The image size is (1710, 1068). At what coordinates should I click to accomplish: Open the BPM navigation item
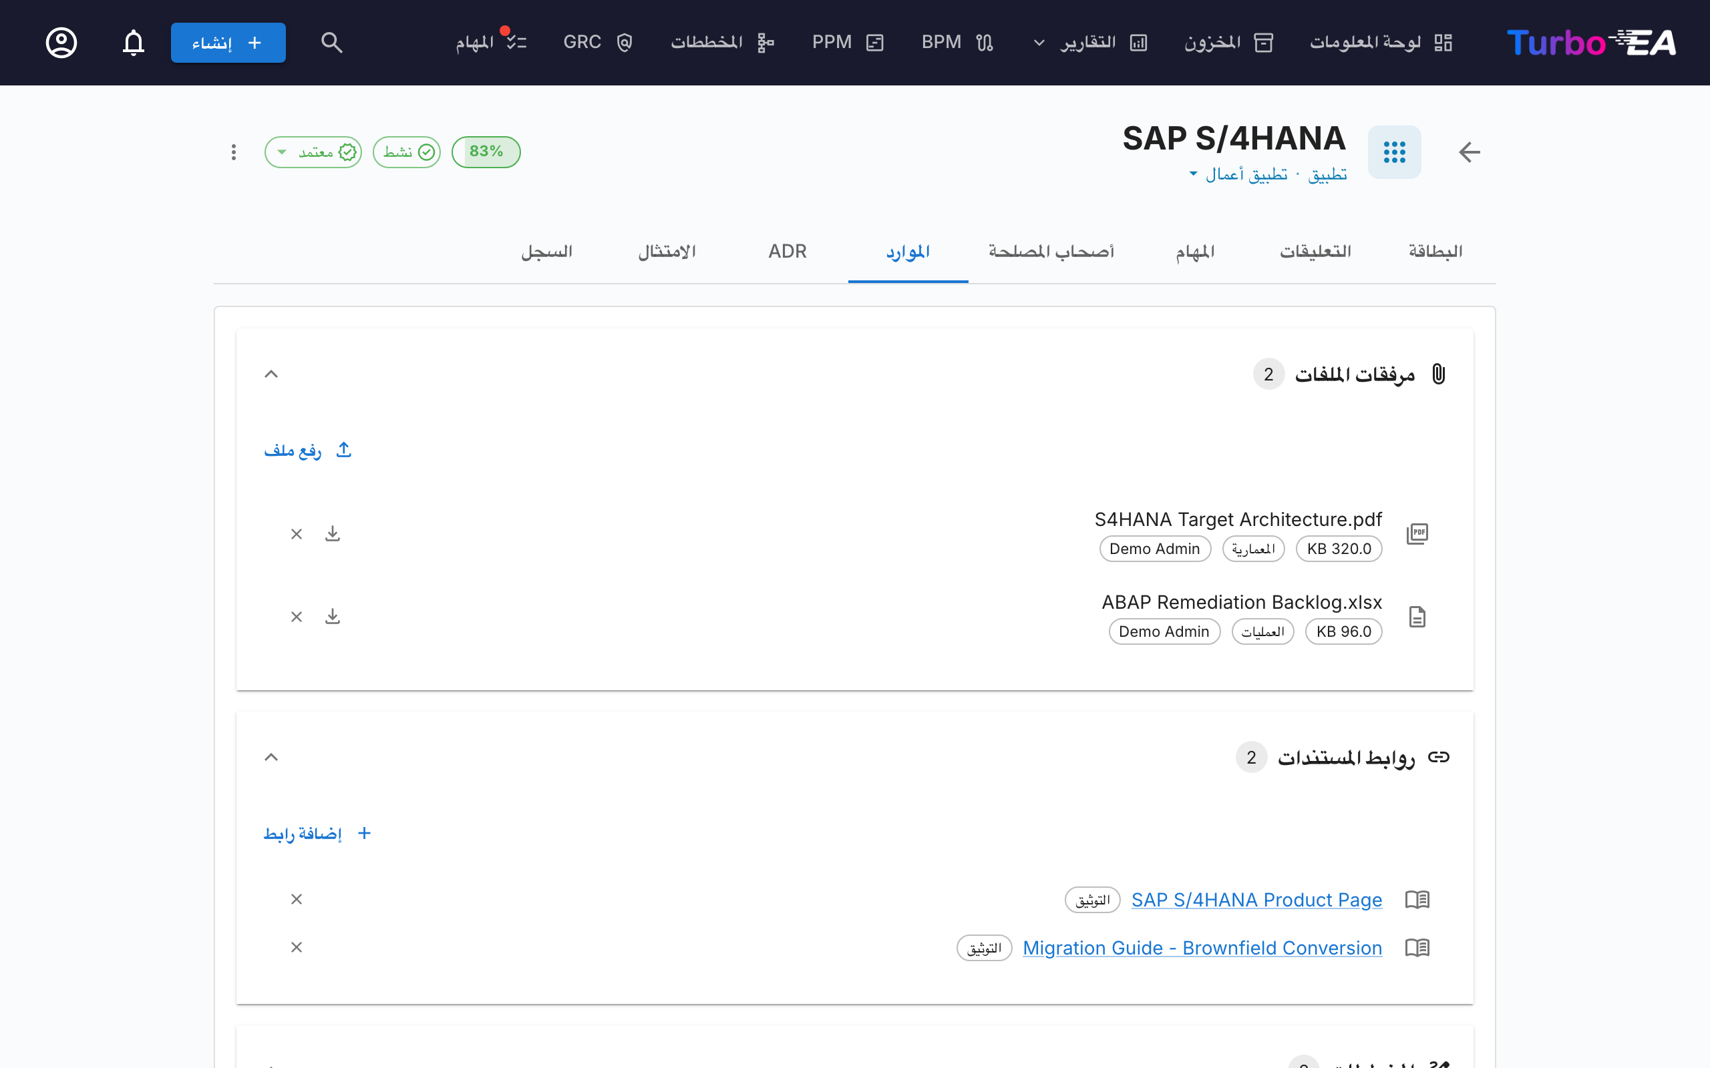[x=957, y=42]
